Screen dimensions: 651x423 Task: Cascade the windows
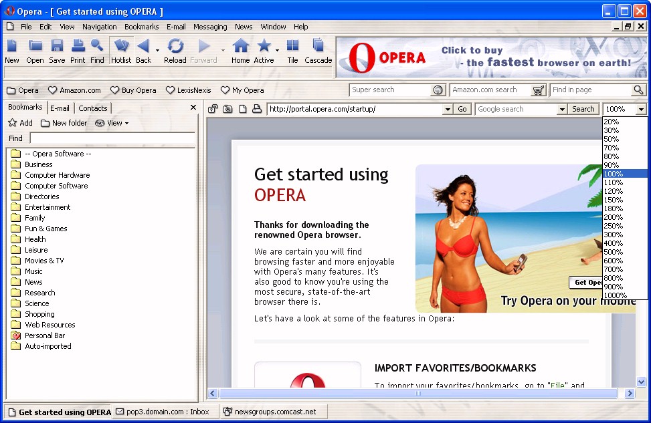(318, 51)
